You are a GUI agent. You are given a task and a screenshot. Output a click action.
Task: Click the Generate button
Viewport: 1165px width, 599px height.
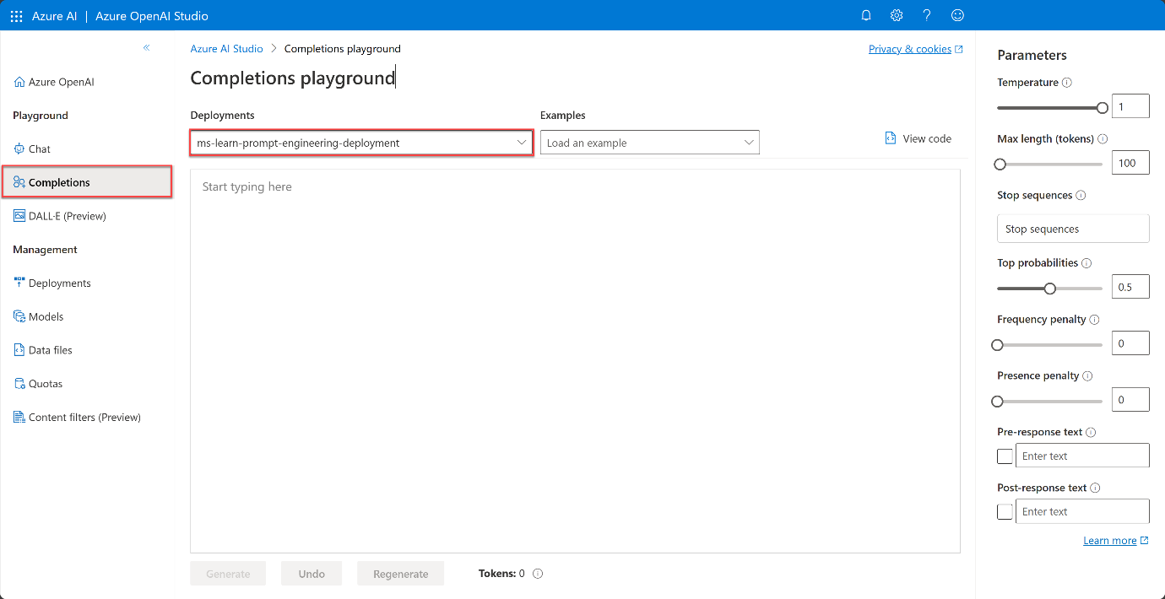coord(228,574)
